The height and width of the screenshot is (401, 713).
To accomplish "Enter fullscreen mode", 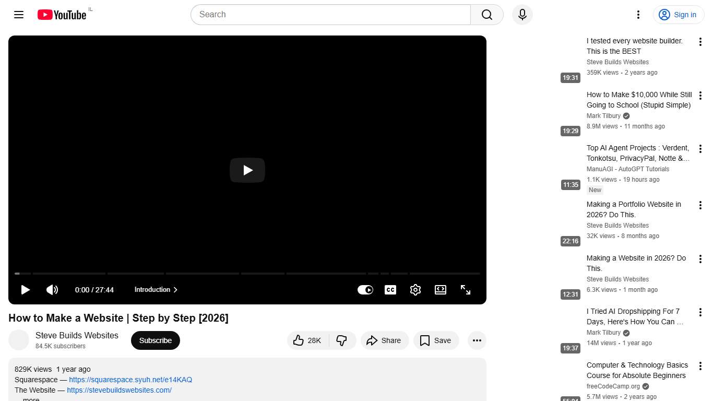I will click(x=465, y=290).
